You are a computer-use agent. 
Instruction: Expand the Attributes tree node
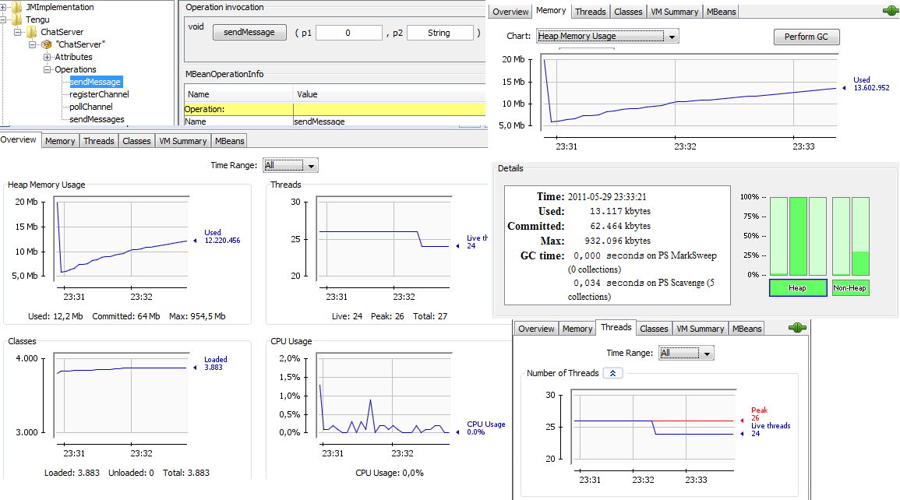pos(47,57)
